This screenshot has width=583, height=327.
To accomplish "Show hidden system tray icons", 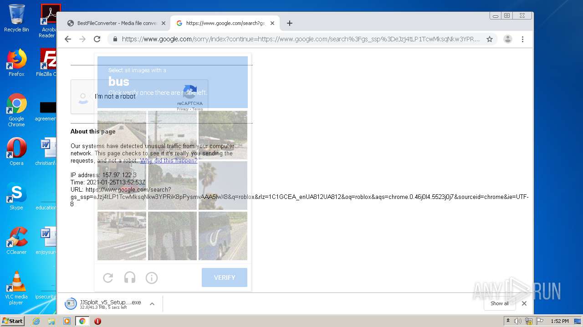I will [508, 321].
